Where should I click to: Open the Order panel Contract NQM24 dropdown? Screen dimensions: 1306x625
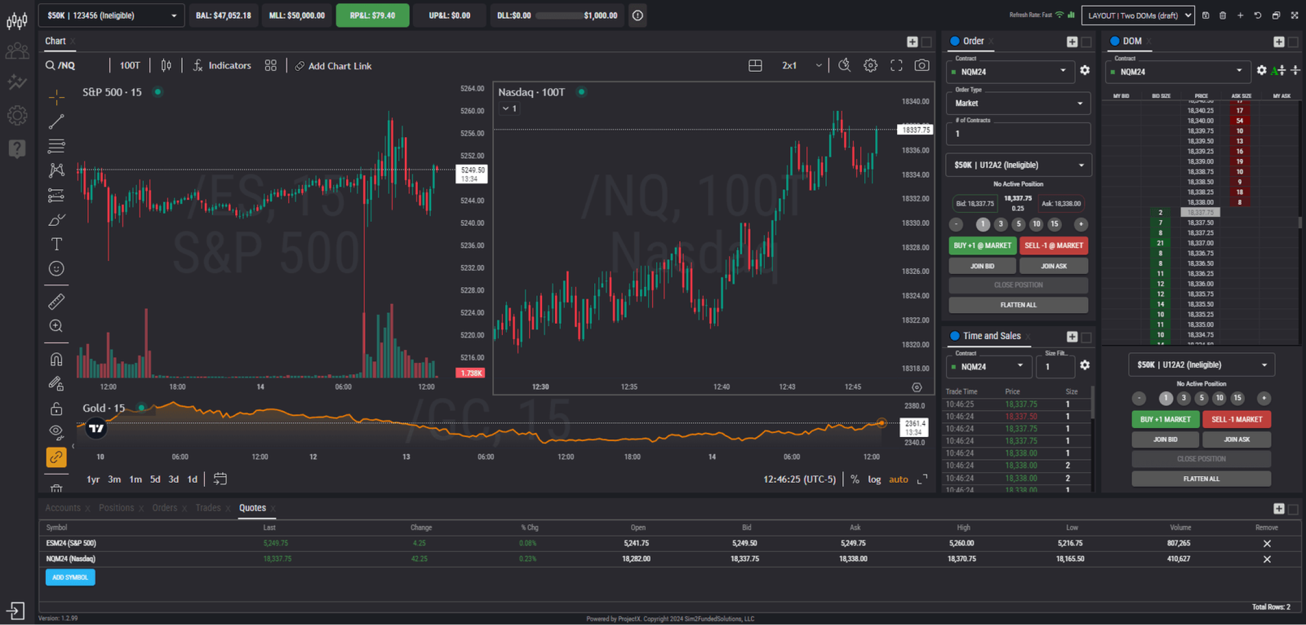[1010, 72]
